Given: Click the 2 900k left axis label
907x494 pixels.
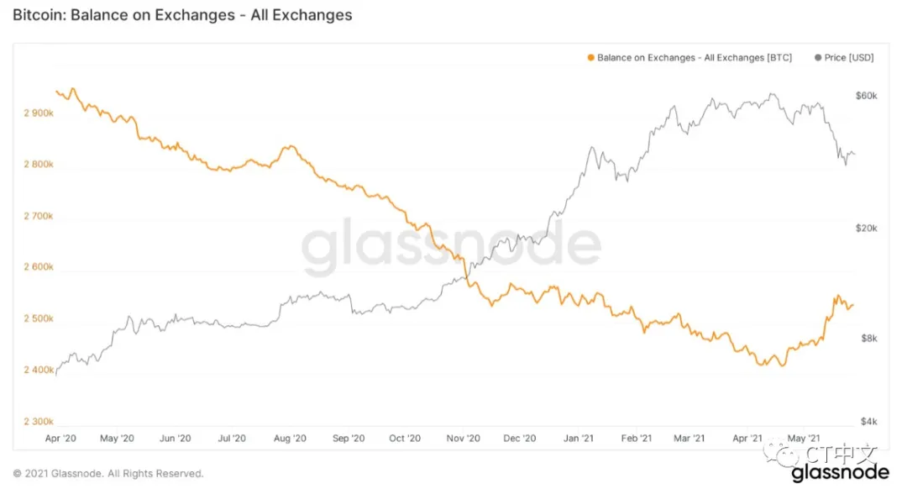Looking at the screenshot, I should tap(37, 113).
